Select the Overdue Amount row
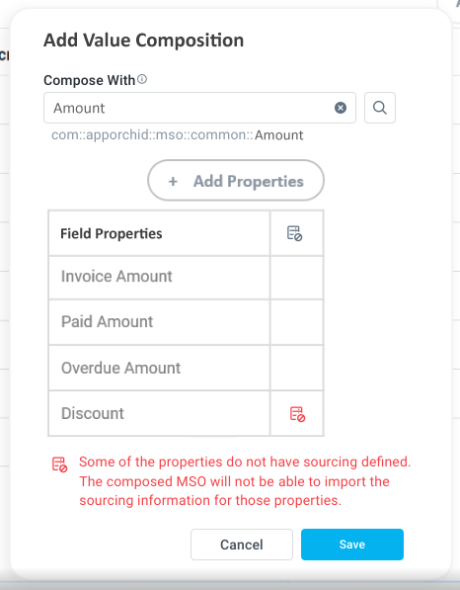This screenshot has width=460, height=590. point(186,368)
